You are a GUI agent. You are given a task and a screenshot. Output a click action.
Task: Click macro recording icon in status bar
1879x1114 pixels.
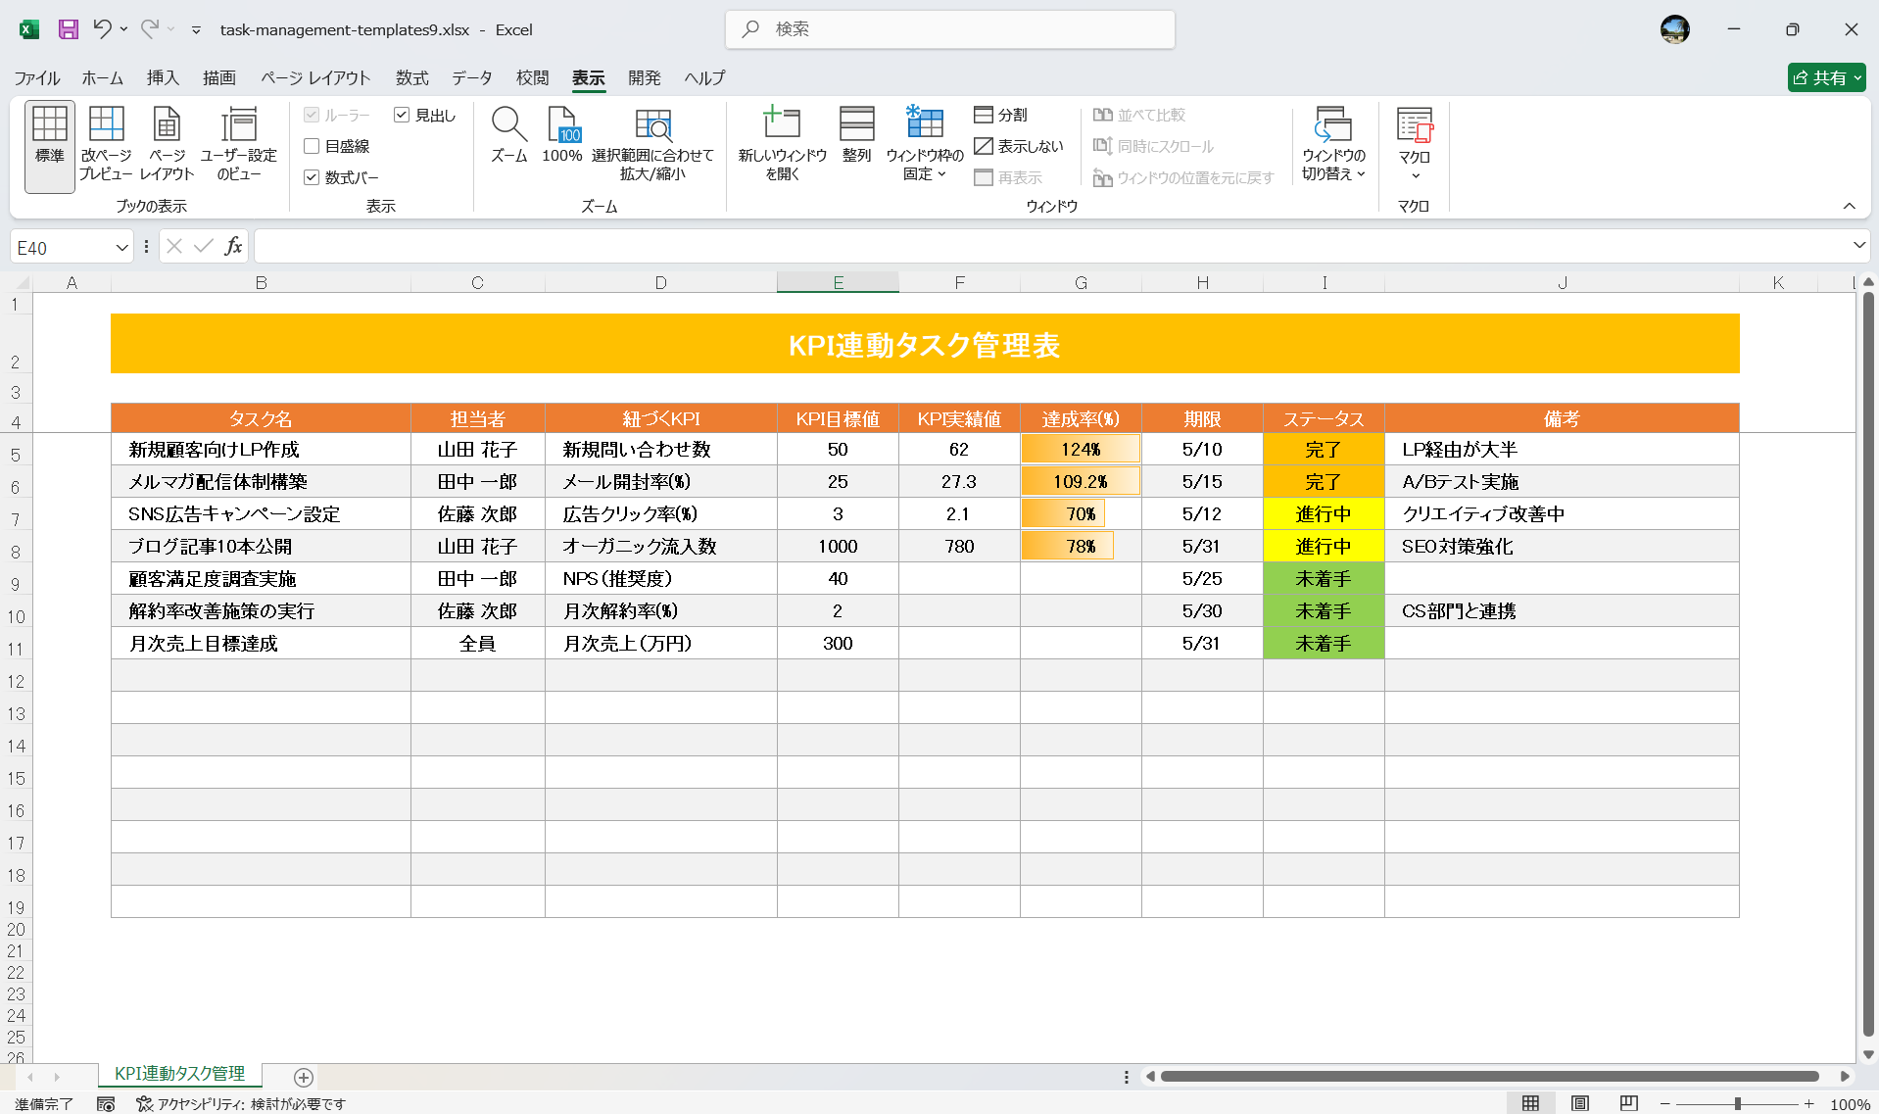coord(106,1104)
